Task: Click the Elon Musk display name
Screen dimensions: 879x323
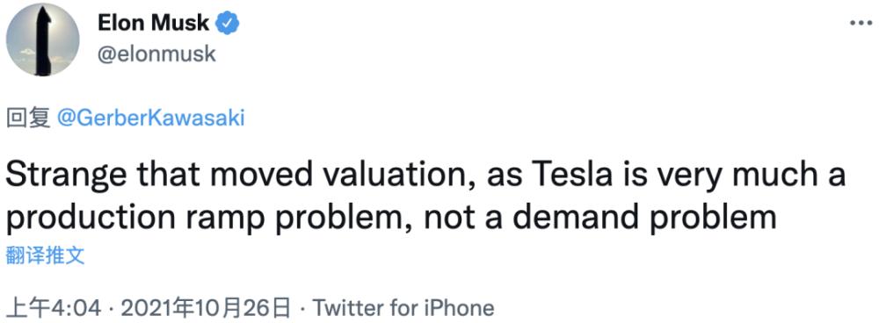Action: click(x=154, y=24)
